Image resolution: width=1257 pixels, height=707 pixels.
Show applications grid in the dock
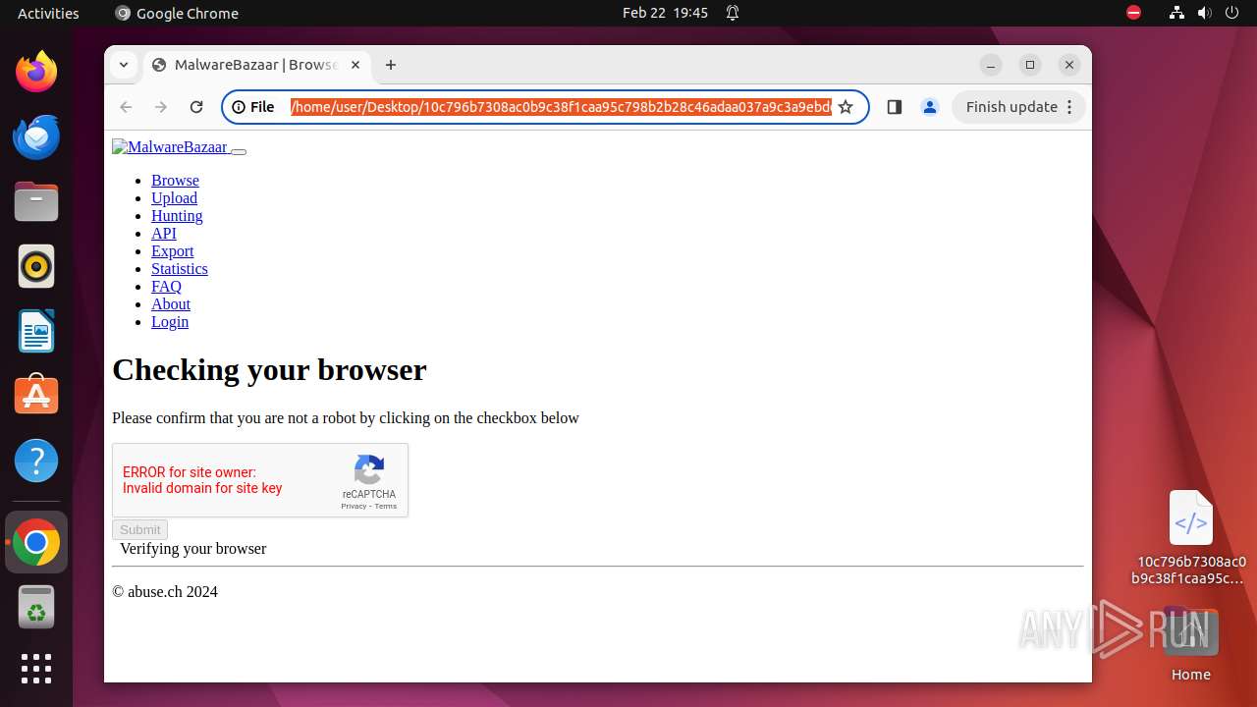click(x=36, y=669)
